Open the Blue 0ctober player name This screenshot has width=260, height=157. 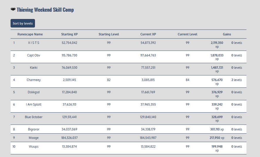point(33,117)
